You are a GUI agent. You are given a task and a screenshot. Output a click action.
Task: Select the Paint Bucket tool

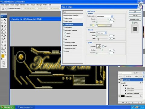[x=5, y=35]
